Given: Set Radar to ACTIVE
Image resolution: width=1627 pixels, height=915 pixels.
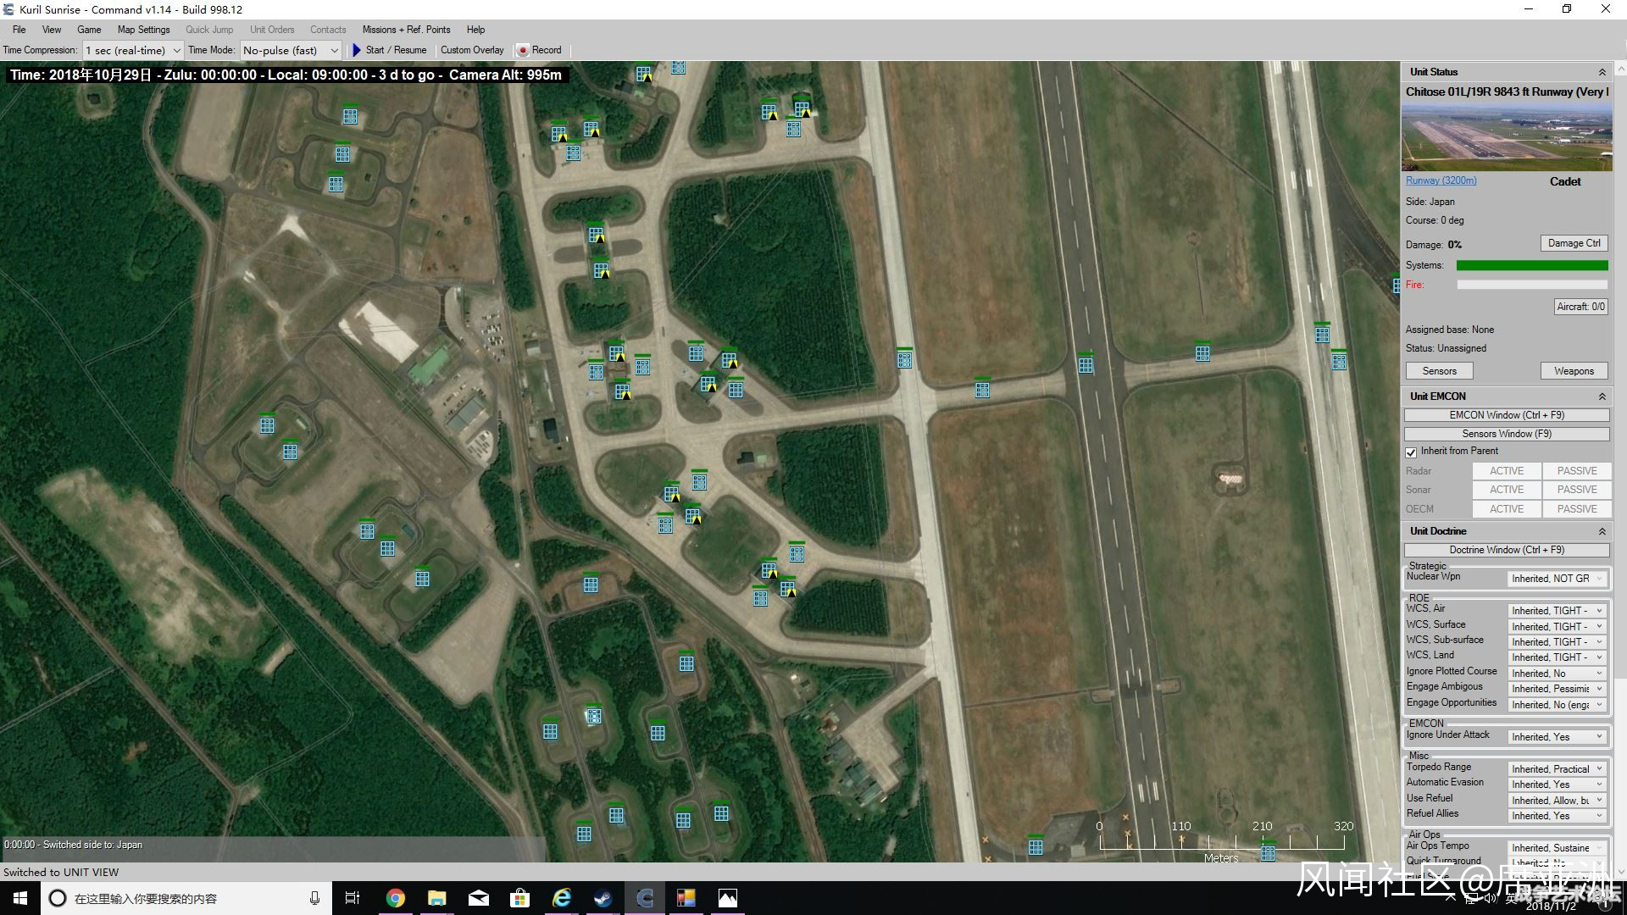Looking at the screenshot, I should tap(1506, 471).
